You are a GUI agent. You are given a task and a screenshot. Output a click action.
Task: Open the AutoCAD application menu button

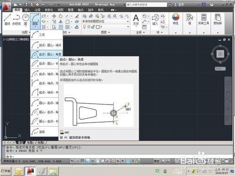(x=7, y=7)
